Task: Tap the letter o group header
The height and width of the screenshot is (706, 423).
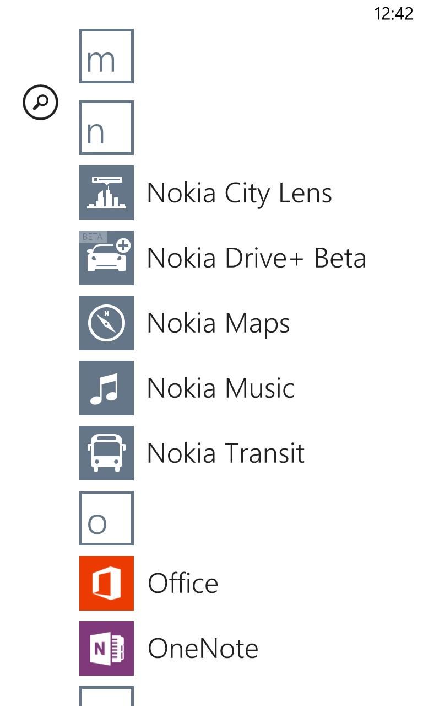Action: [106, 518]
